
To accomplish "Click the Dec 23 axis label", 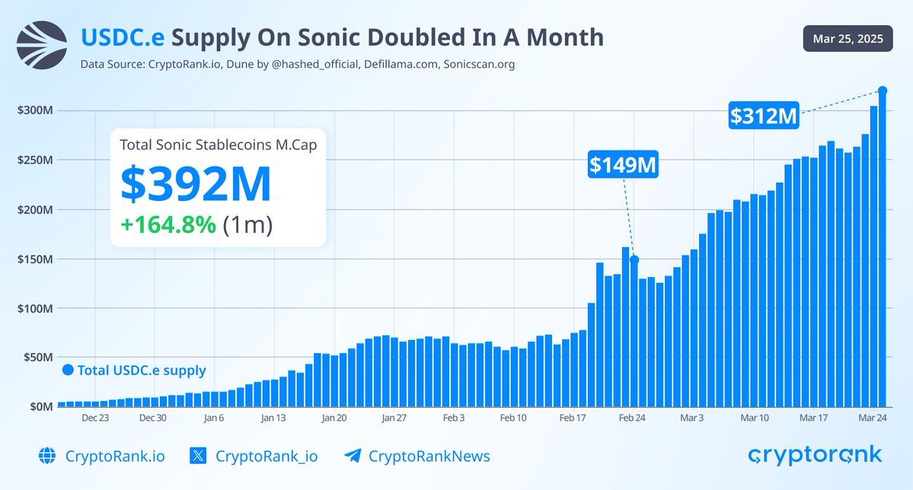I will (x=95, y=418).
